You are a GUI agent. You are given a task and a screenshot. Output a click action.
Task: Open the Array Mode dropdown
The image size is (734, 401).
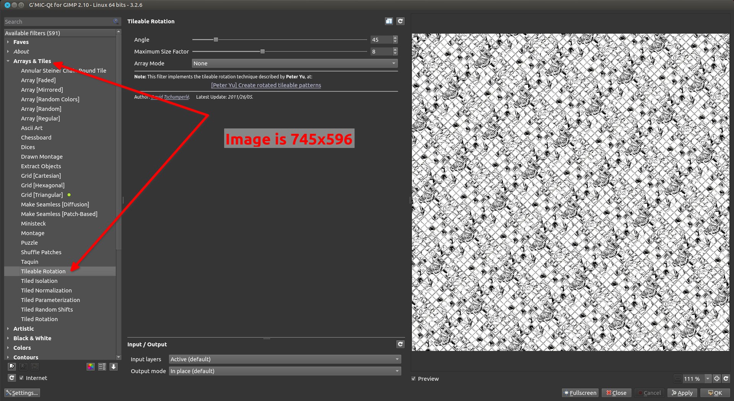[x=294, y=63]
